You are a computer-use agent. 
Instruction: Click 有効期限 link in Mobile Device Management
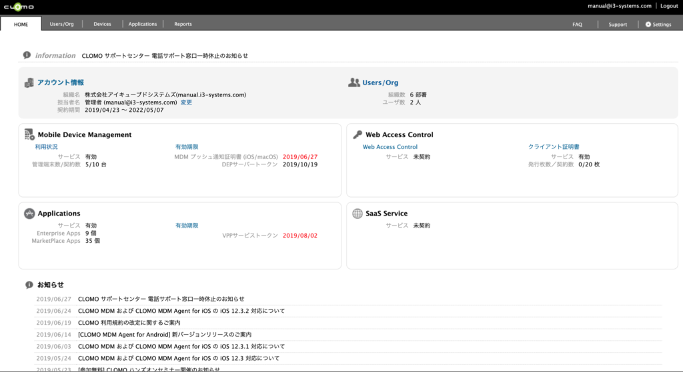pyautogui.click(x=187, y=147)
